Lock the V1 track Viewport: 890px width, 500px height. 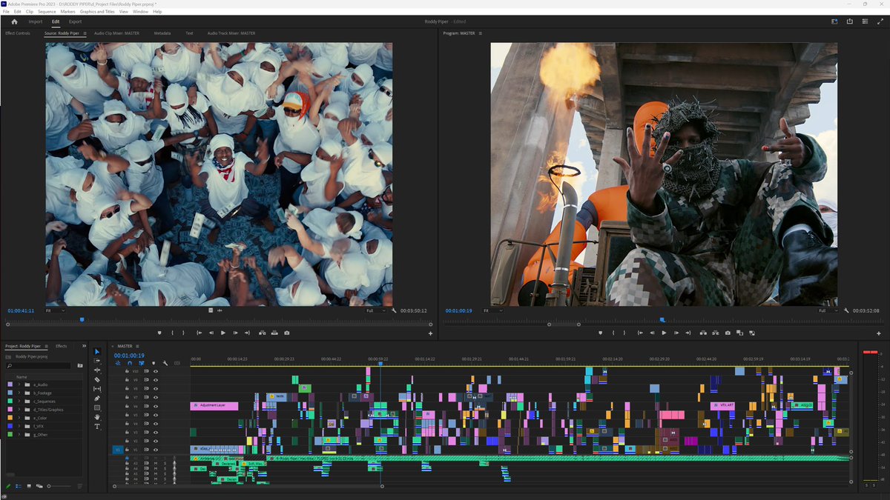pos(128,448)
